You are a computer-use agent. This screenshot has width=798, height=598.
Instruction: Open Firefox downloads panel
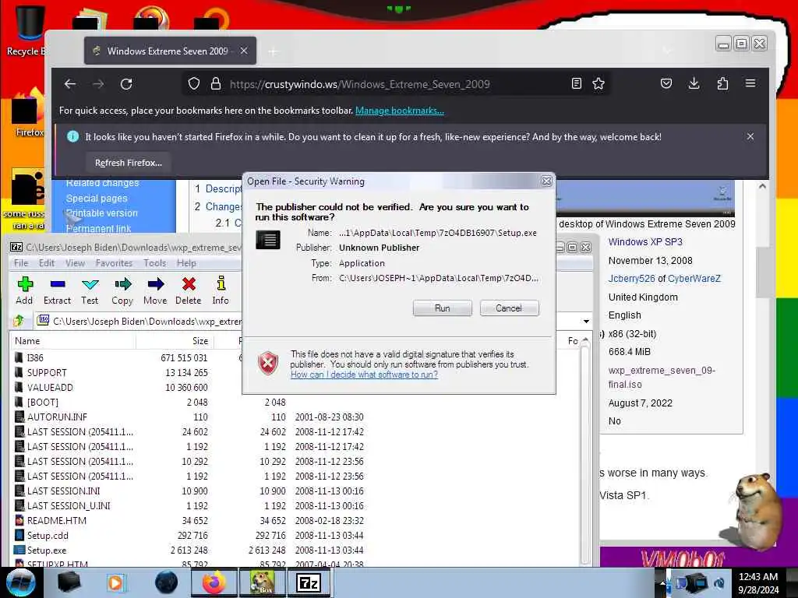(694, 83)
